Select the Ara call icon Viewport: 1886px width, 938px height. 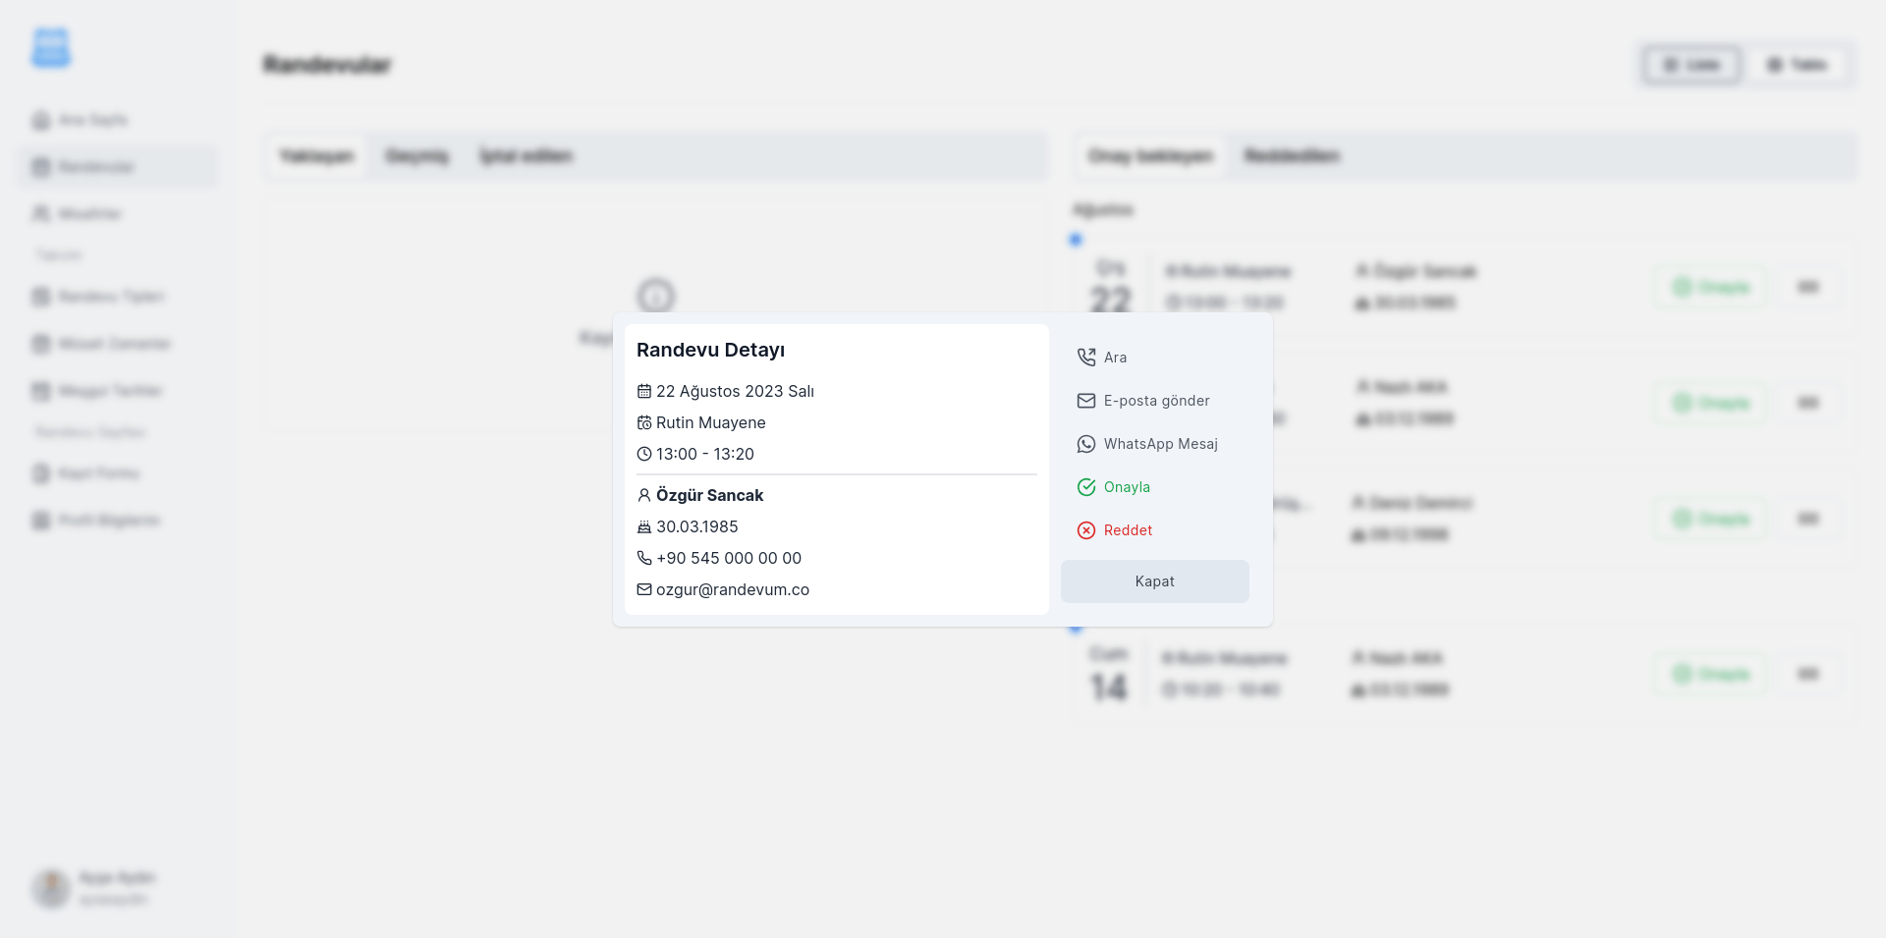click(1085, 357)
